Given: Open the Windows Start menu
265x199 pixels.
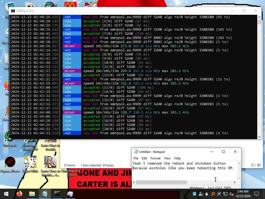Looking at the screenshot, I should point(6,194).
